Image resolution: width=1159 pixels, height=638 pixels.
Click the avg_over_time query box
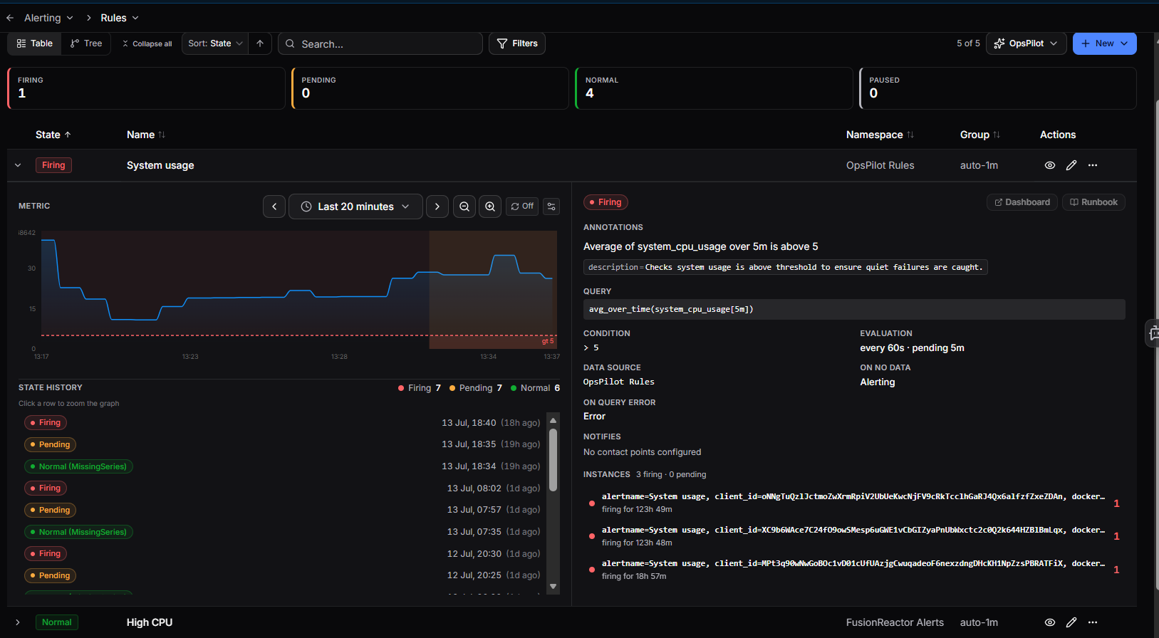coord(854,309)
